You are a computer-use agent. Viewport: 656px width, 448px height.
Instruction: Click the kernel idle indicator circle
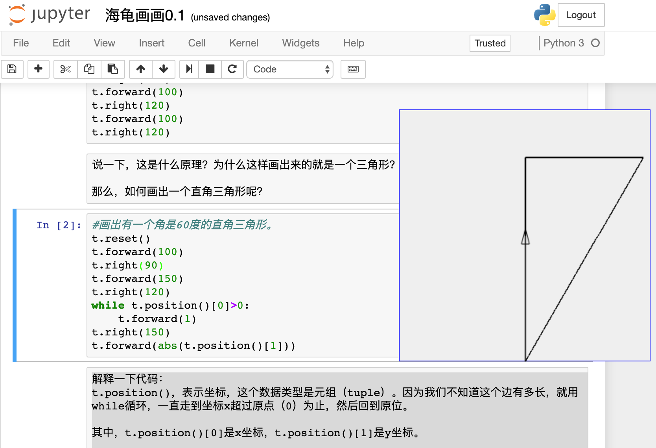point(595,43)
